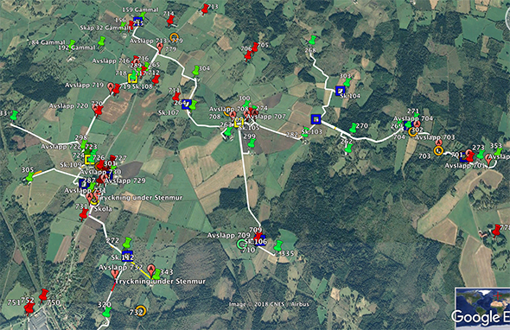
Task: Select the red pushpin marked 714
Action: coord(170,21)
